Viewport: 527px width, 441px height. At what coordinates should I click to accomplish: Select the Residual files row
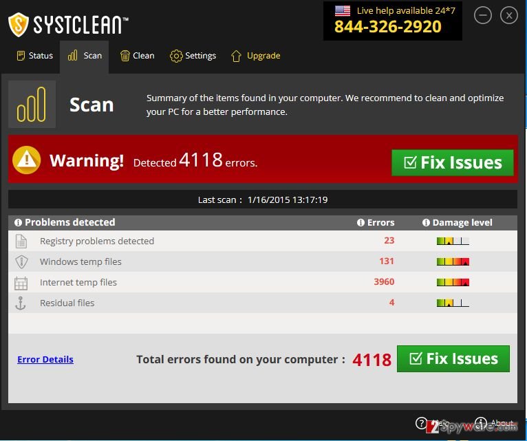pyautogui.click(x=263, y=303)
